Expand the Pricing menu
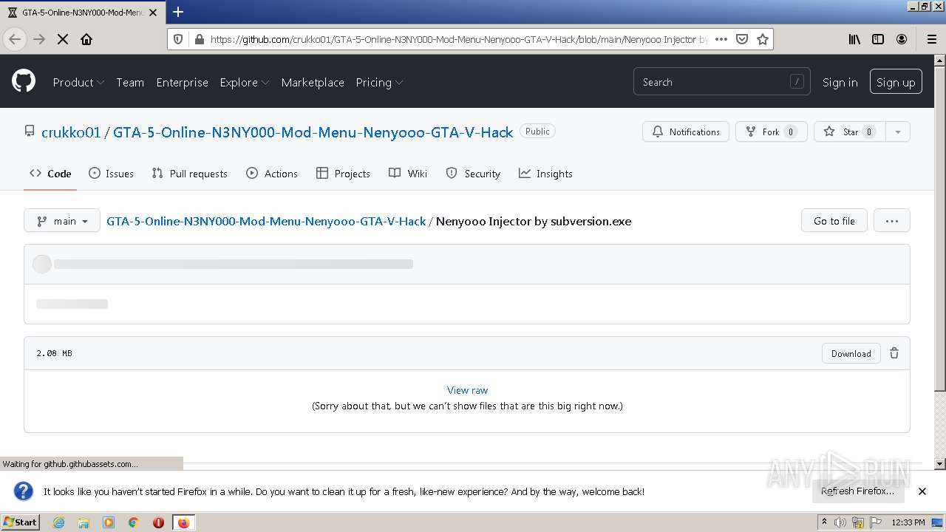The height and width of the screenshot is (532, 946). 379,82
